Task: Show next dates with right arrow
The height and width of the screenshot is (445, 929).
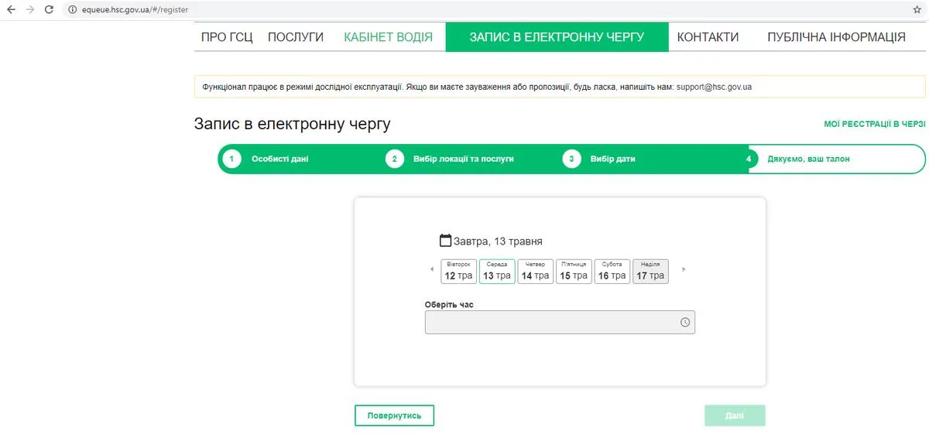Action: pyautogui.click(x=684, y=270)
